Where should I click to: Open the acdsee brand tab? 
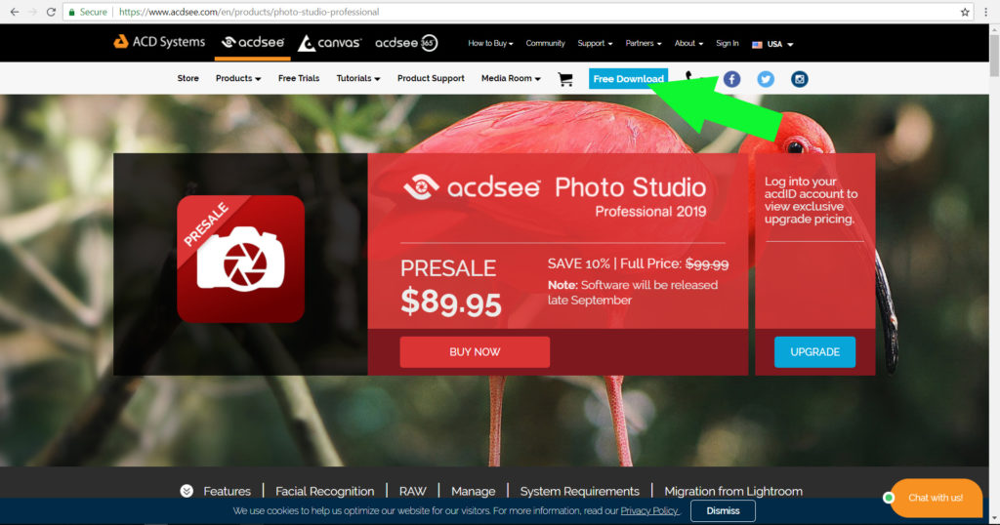[253, 43]
